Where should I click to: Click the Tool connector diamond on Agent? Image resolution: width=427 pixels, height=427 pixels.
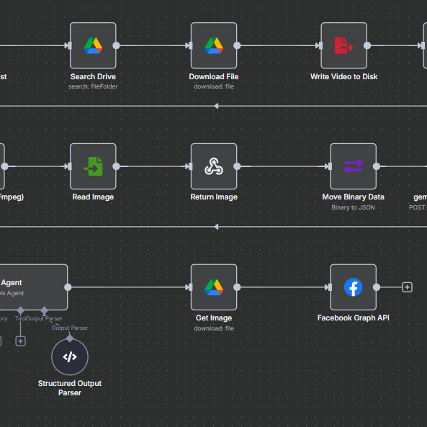tap(20, 310)
